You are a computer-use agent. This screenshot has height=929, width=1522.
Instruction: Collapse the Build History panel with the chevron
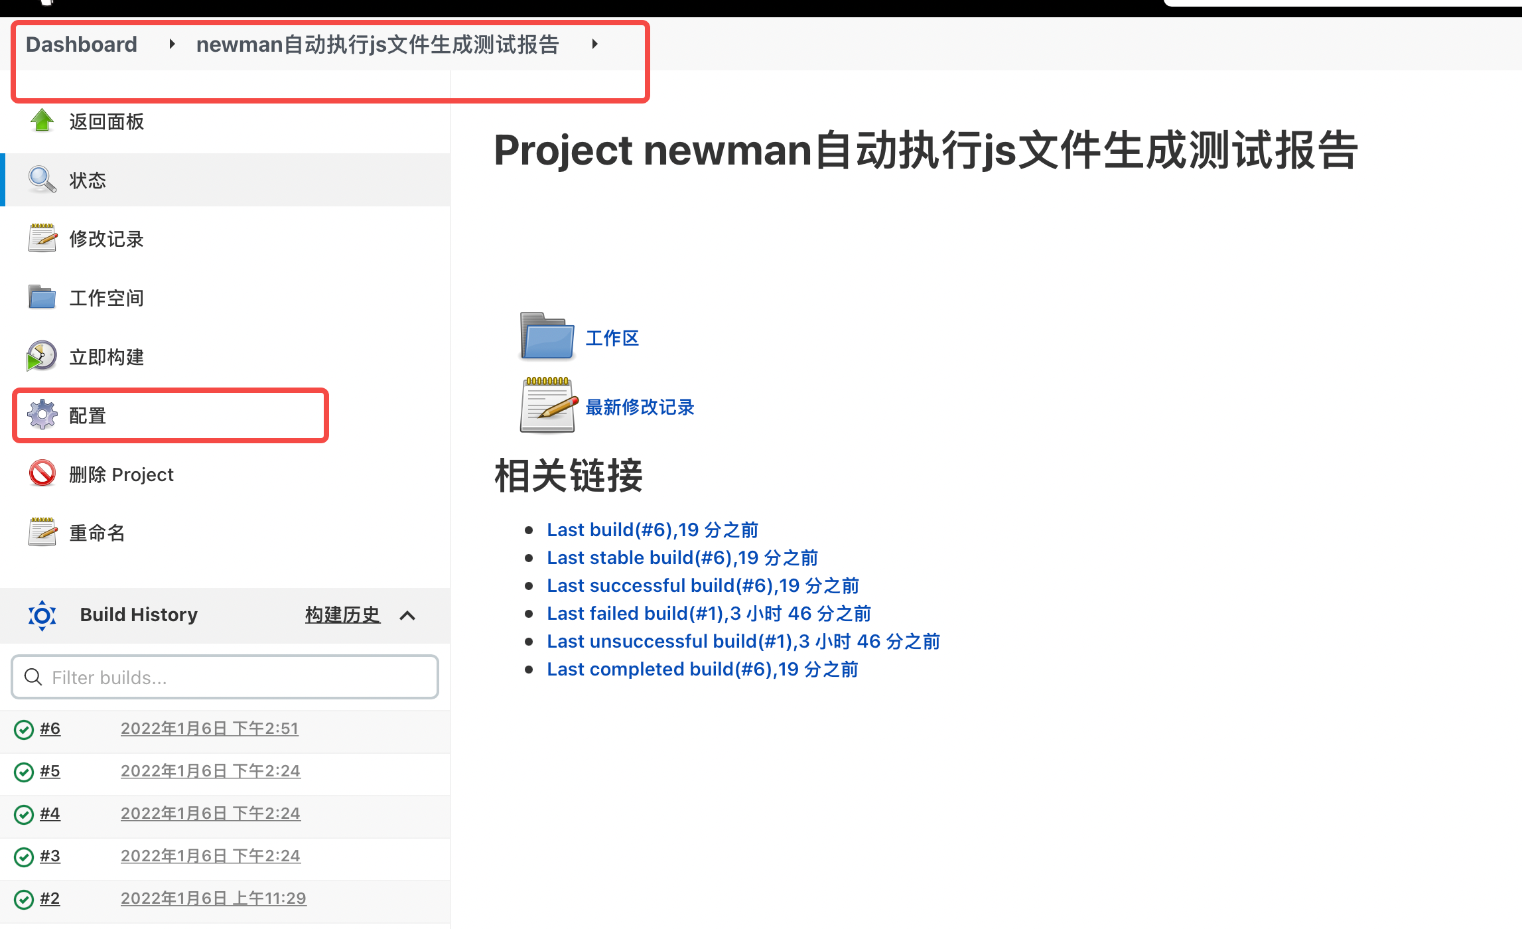point(407,616)
